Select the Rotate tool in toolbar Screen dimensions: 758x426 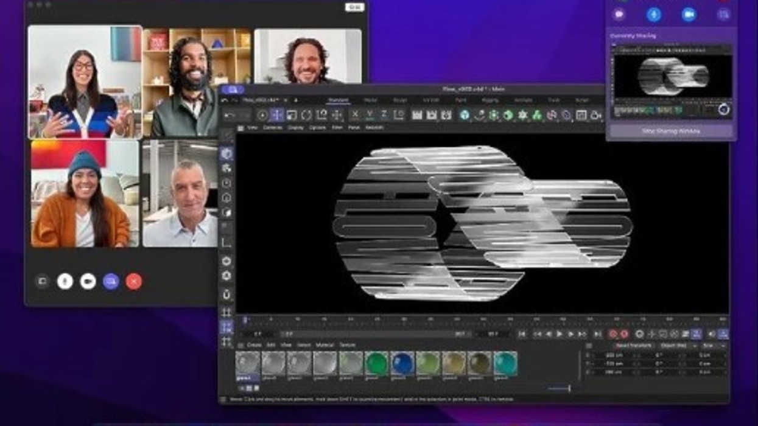(x=306, y=115)
